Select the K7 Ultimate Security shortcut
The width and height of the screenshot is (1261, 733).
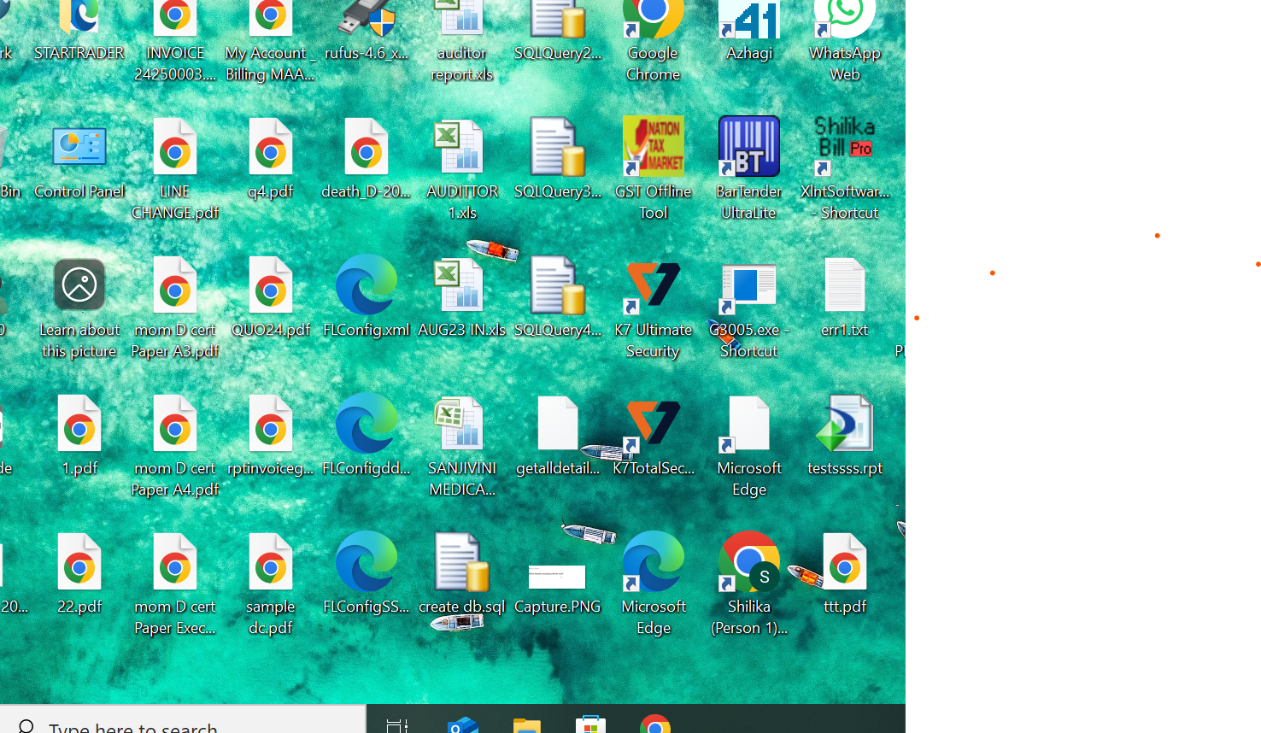(x=654, y=287)
